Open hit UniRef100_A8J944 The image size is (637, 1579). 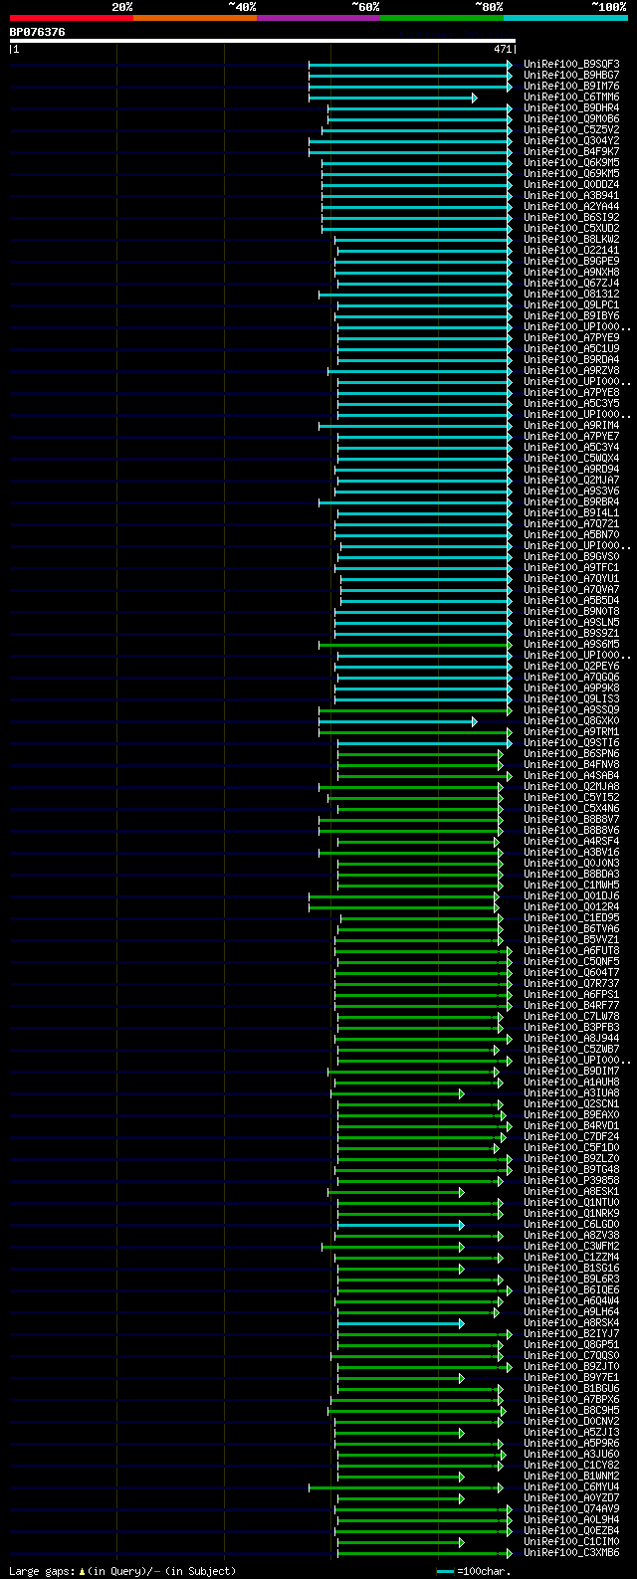click(x=571, y=1039)
